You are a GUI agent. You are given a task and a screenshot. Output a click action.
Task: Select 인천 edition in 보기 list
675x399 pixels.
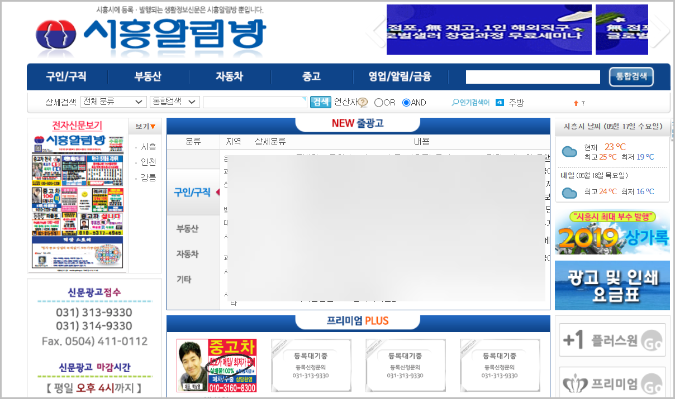[149, 162]
